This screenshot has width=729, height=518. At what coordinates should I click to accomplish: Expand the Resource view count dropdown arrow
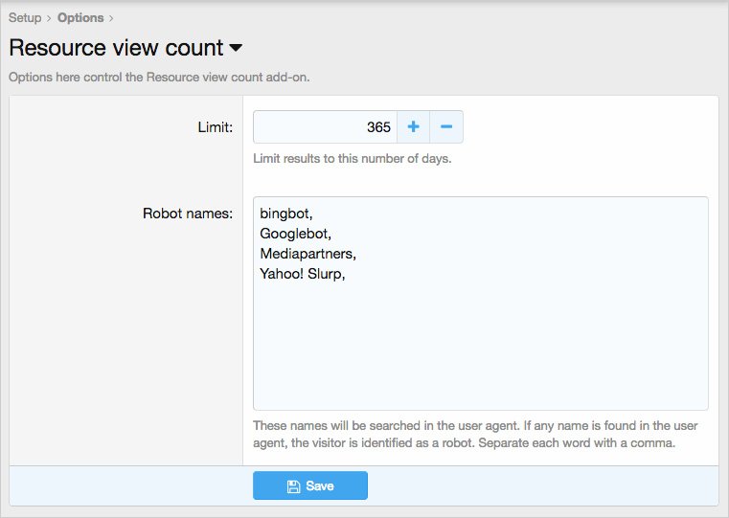[x=236, y=47]
